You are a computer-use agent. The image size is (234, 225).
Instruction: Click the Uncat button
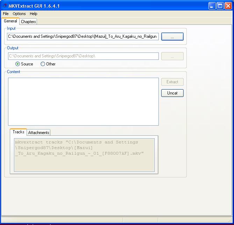click(172, 93)
